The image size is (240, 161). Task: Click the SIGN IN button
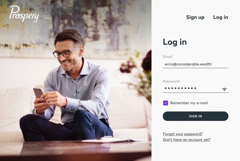click(195, 116)
